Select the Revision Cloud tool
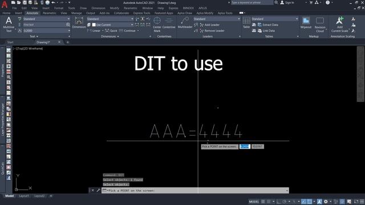 tap(320, 24)
